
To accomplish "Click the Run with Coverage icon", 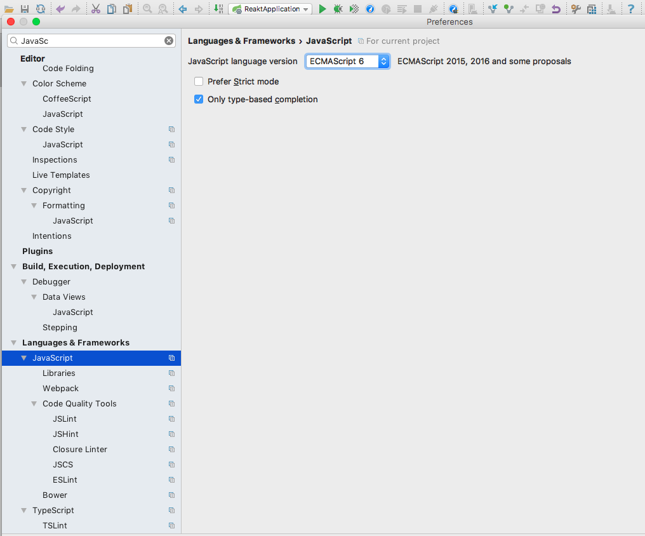I will (354, 9).
